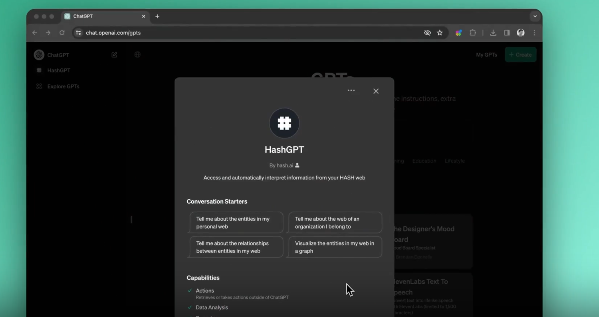599x317 pixels.
Task: Choose 'Tell me about the entities in my personal web'
Action: point(236,223)
